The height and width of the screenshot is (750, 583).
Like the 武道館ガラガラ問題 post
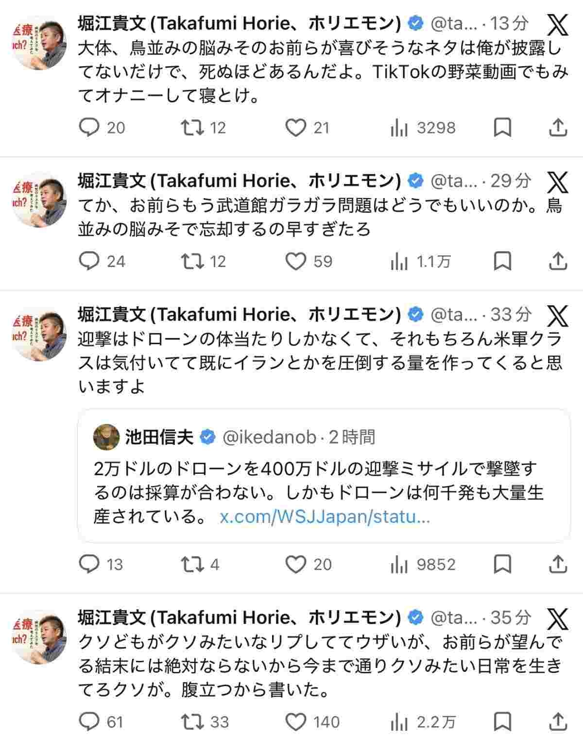[295, 262]
